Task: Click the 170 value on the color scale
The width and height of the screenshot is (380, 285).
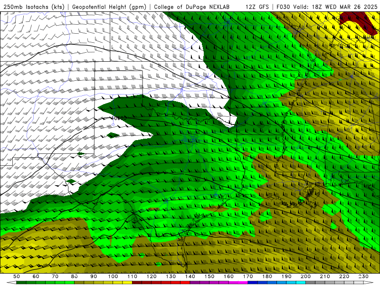Action: [248, 276]
